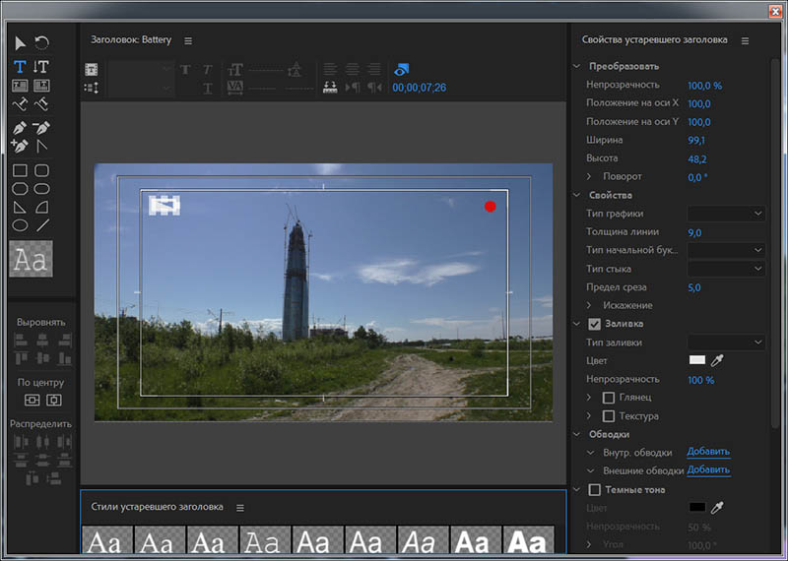Screen dimensions: 788x561
Task: Open Стили устаревшего заголовка panel menu
Action: tap(240, 508)
